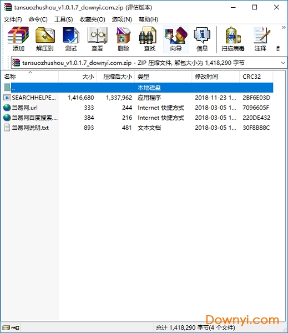Click the archive path address field
Image resolution: width=288 pixels, height=333 pixels.
149,63
